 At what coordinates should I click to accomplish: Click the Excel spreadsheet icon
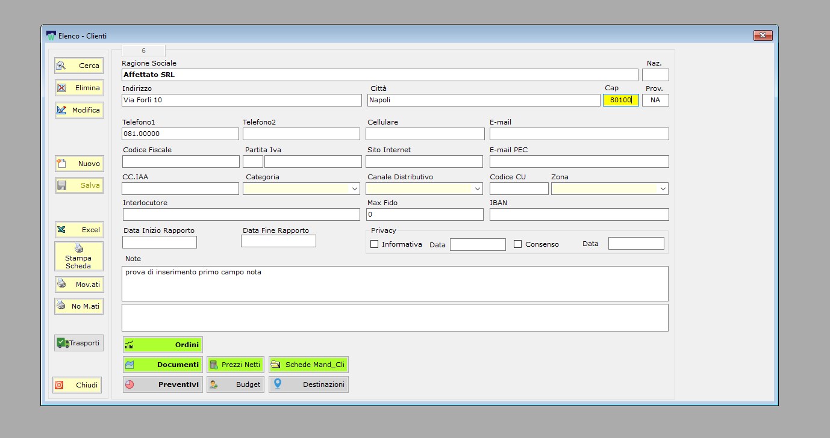tap(61, 230)
